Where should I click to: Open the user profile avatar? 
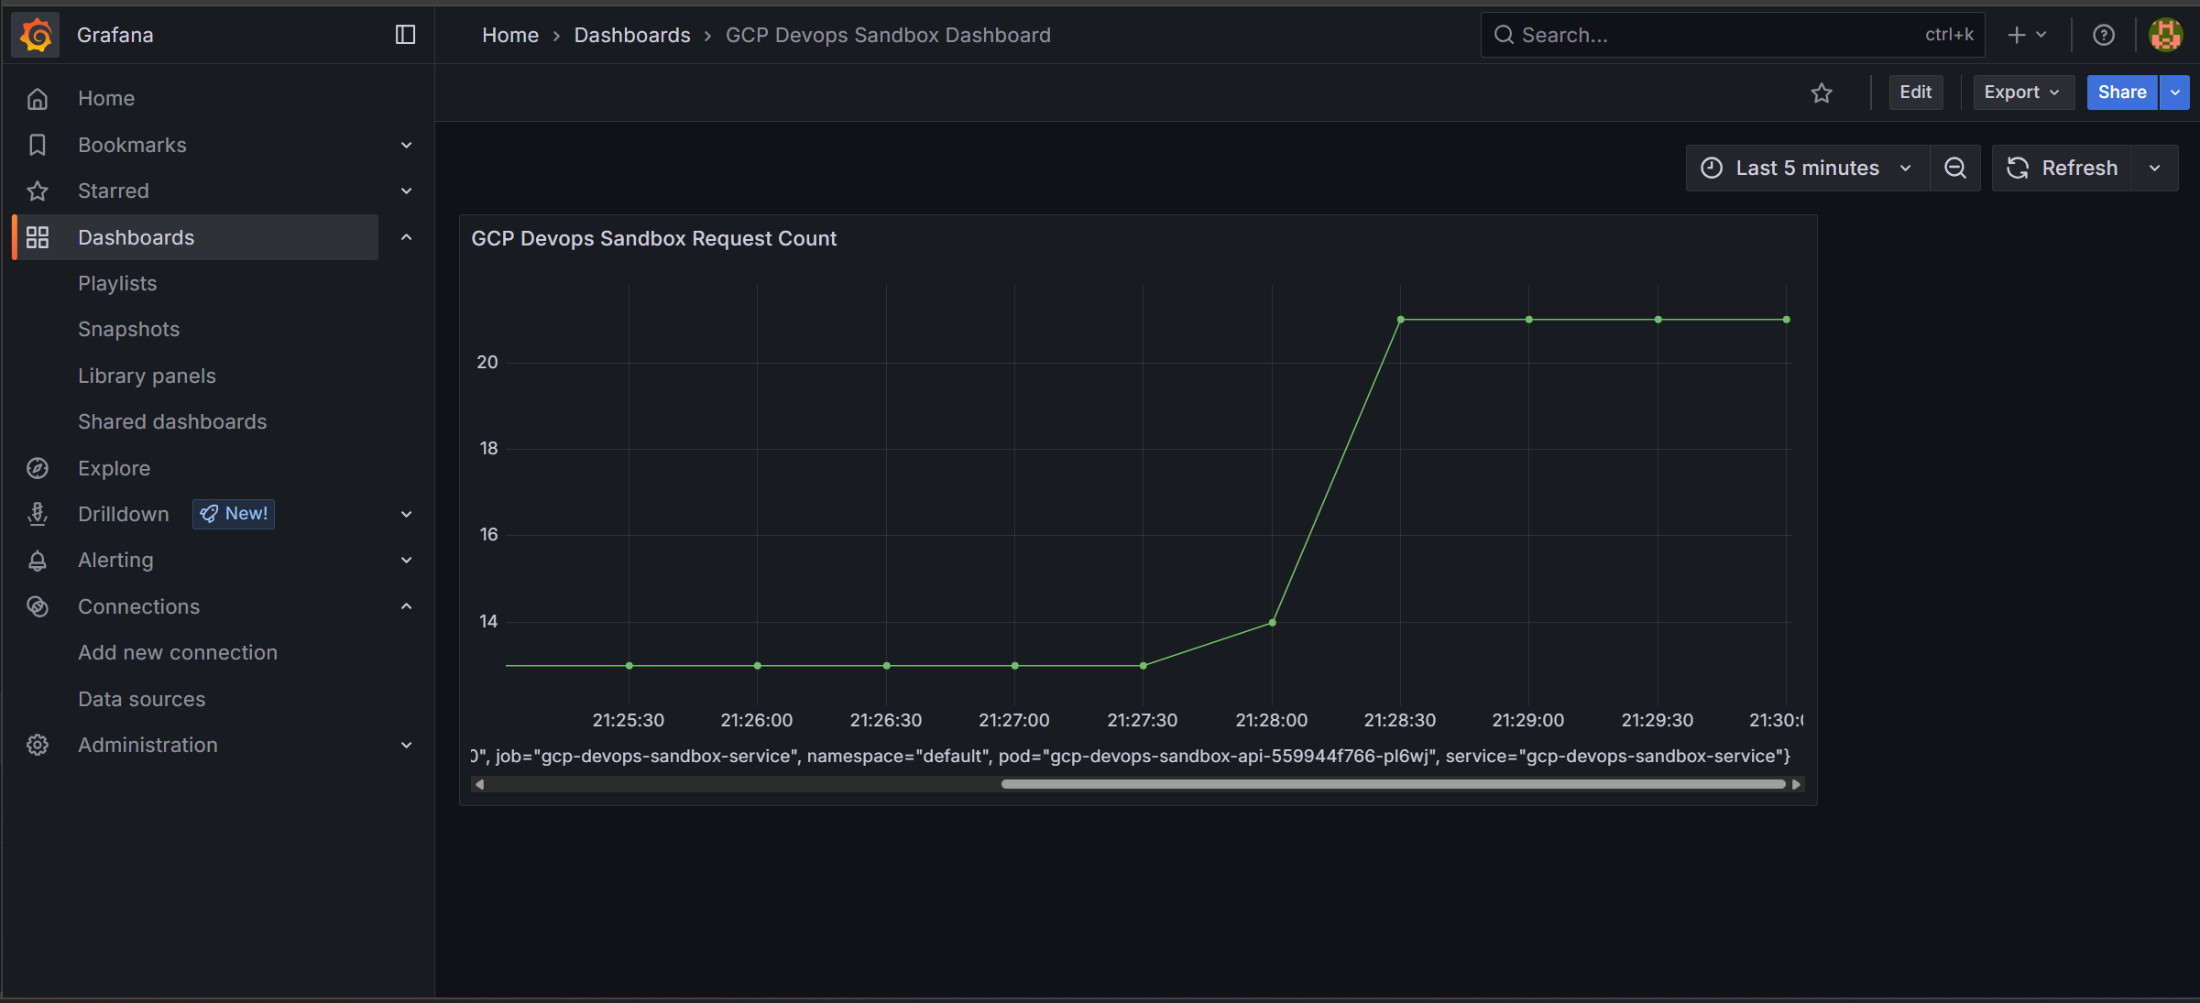click(2166, 35)
